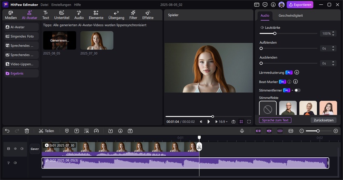Select the girl voice effect

coord(328,108)
